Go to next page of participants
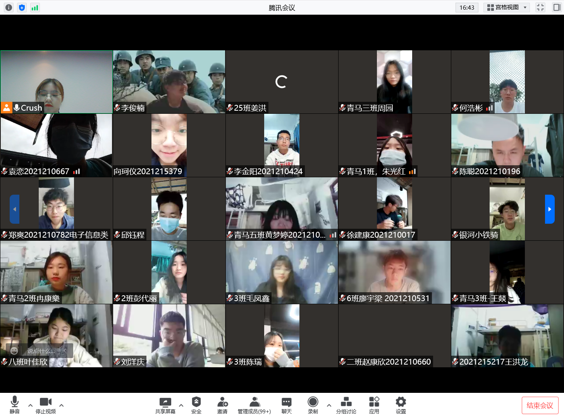Image resolution: width=564 pixels, height=418 pixels. (549, 209)
